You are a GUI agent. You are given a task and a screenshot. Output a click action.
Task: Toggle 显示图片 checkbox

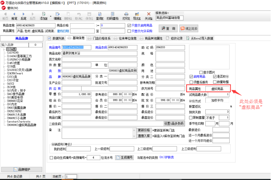pyautogui.click(x=201, y=72)
